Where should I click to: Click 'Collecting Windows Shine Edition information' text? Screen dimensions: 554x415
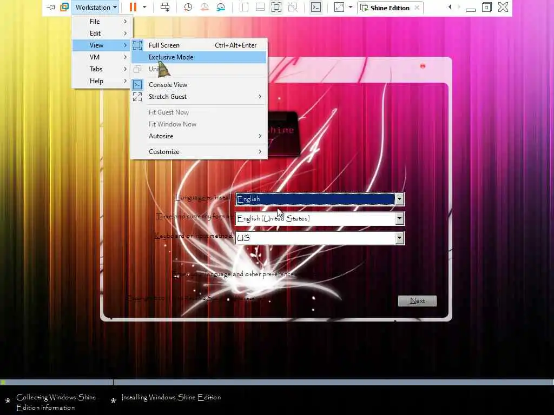pos(56,402)
